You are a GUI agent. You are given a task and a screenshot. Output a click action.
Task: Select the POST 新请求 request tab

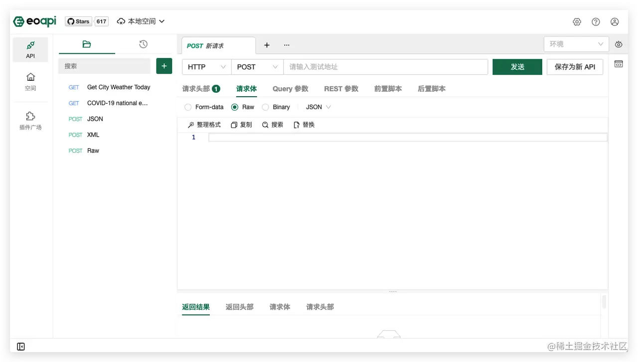[x=218, y=45]
